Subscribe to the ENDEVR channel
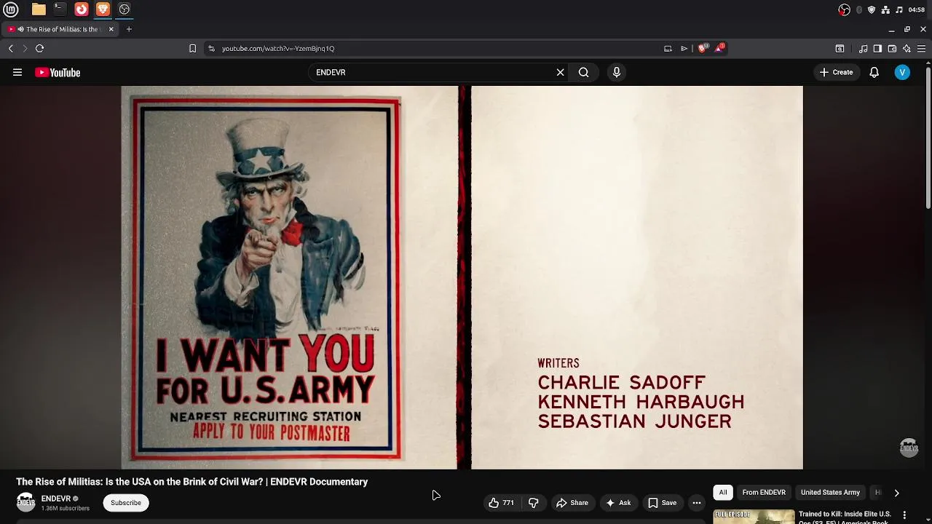Viewport: 932px width, 524px height. tap(126, 503)
